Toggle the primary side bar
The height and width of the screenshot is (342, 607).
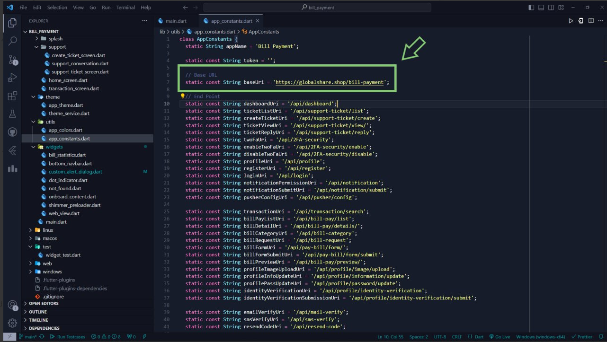(x=531, y=8)
